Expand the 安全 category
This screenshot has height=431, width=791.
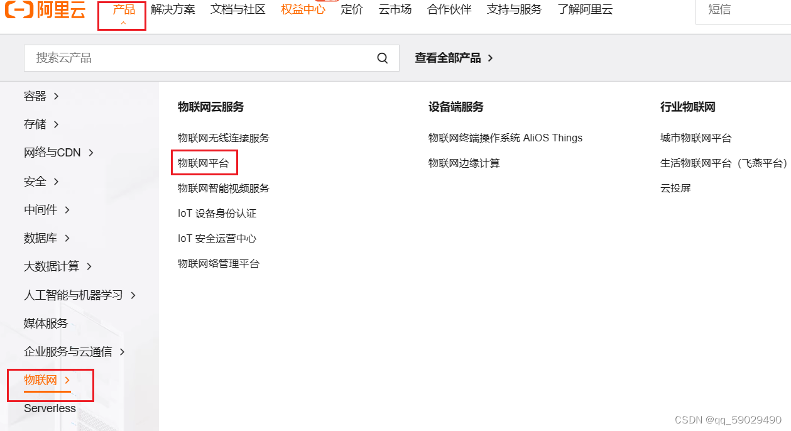point(41,182)
